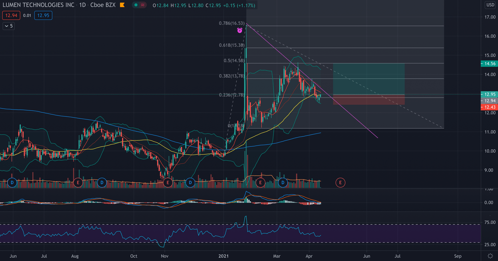498x261 pixels.
Task: Click the RSI 25.00 scale label
Action: pyautogui.click(x=490, y=244)
